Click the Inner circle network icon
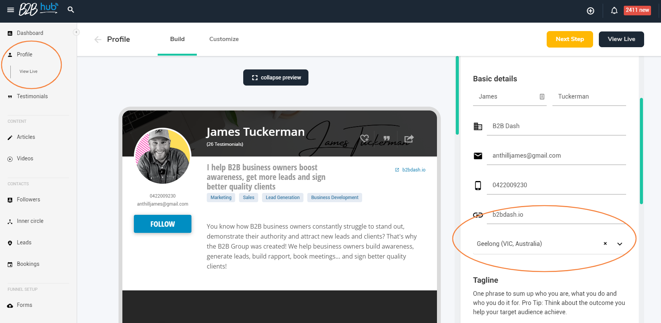Image resolution: width=661 pixels, height=323 pixels. click(10, 222)
